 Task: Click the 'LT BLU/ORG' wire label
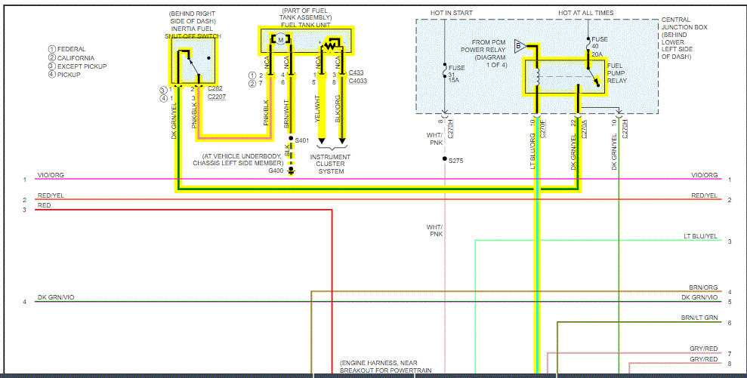(x=532, y=151)
